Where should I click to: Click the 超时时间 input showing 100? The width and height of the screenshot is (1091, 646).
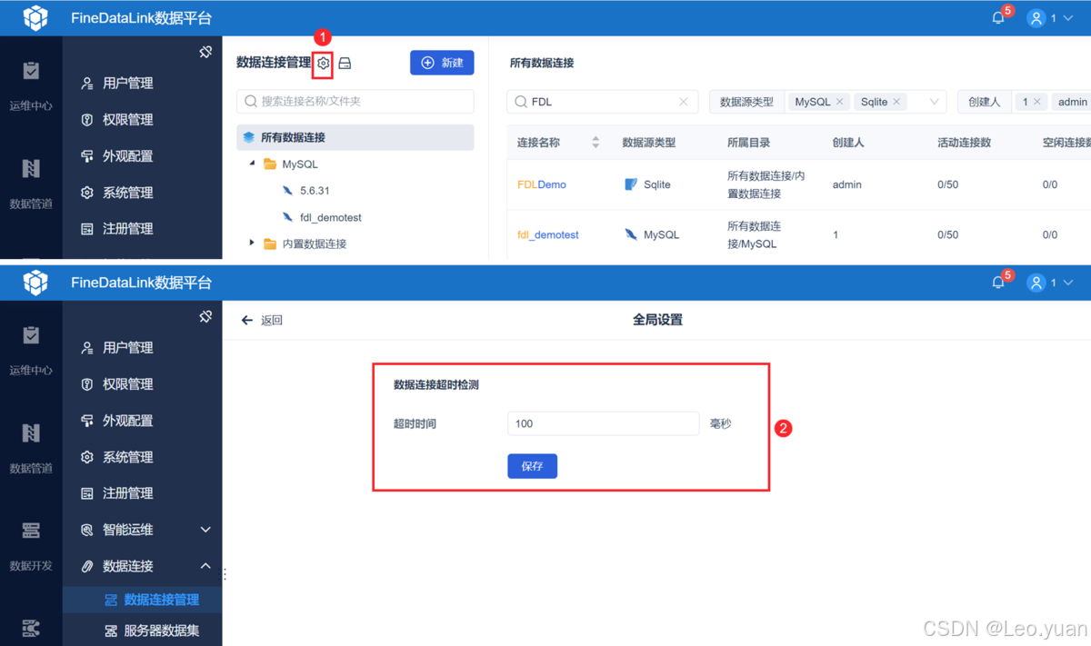tap(603, 423)
